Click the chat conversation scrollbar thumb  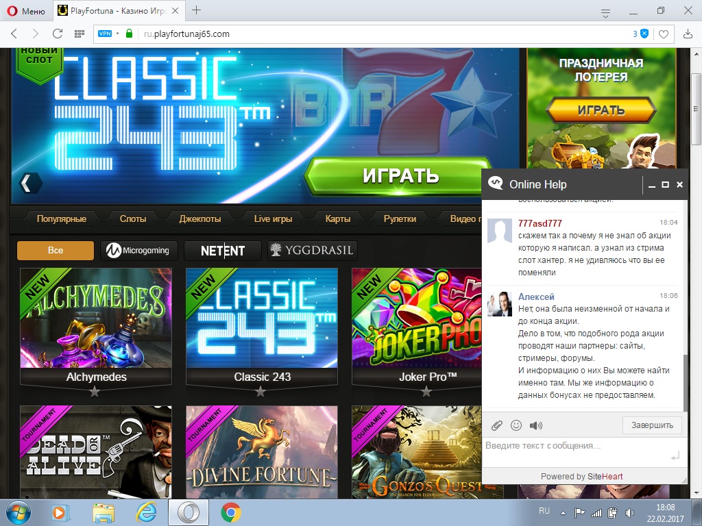click(x=685, y=383)
